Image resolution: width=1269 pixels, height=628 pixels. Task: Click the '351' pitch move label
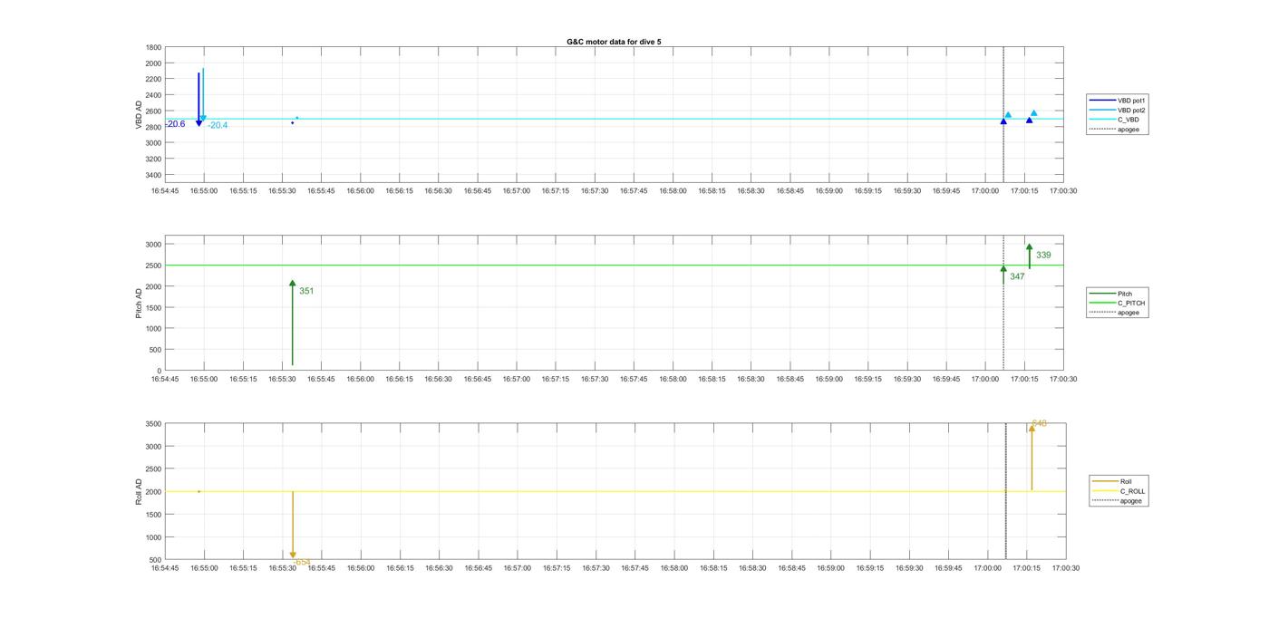[x=306, y=291]
